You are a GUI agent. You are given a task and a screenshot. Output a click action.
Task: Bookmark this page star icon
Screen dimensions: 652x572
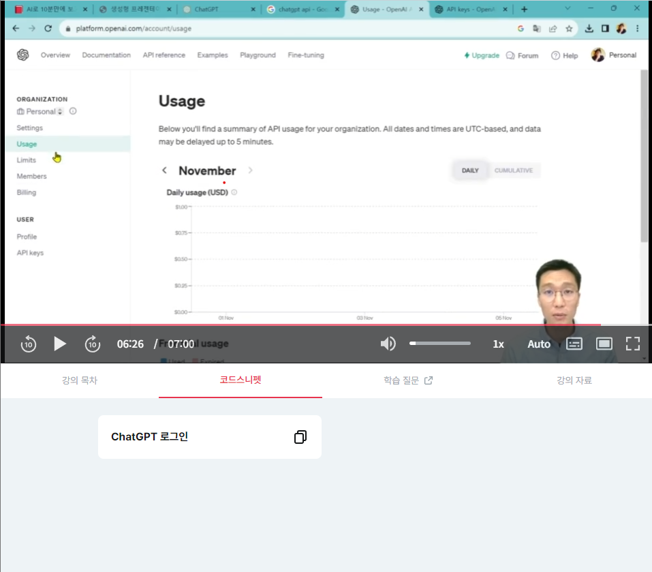coord(569,29)
